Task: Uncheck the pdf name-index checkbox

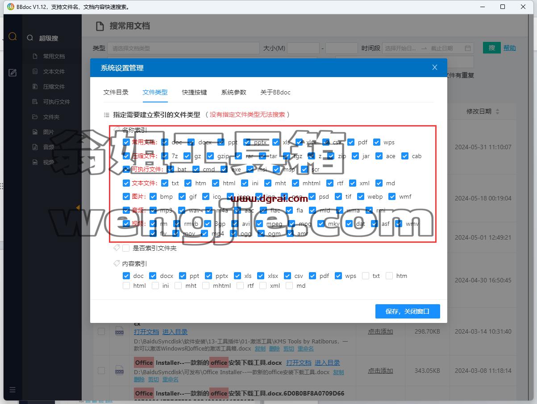Action: pos(351,143)
